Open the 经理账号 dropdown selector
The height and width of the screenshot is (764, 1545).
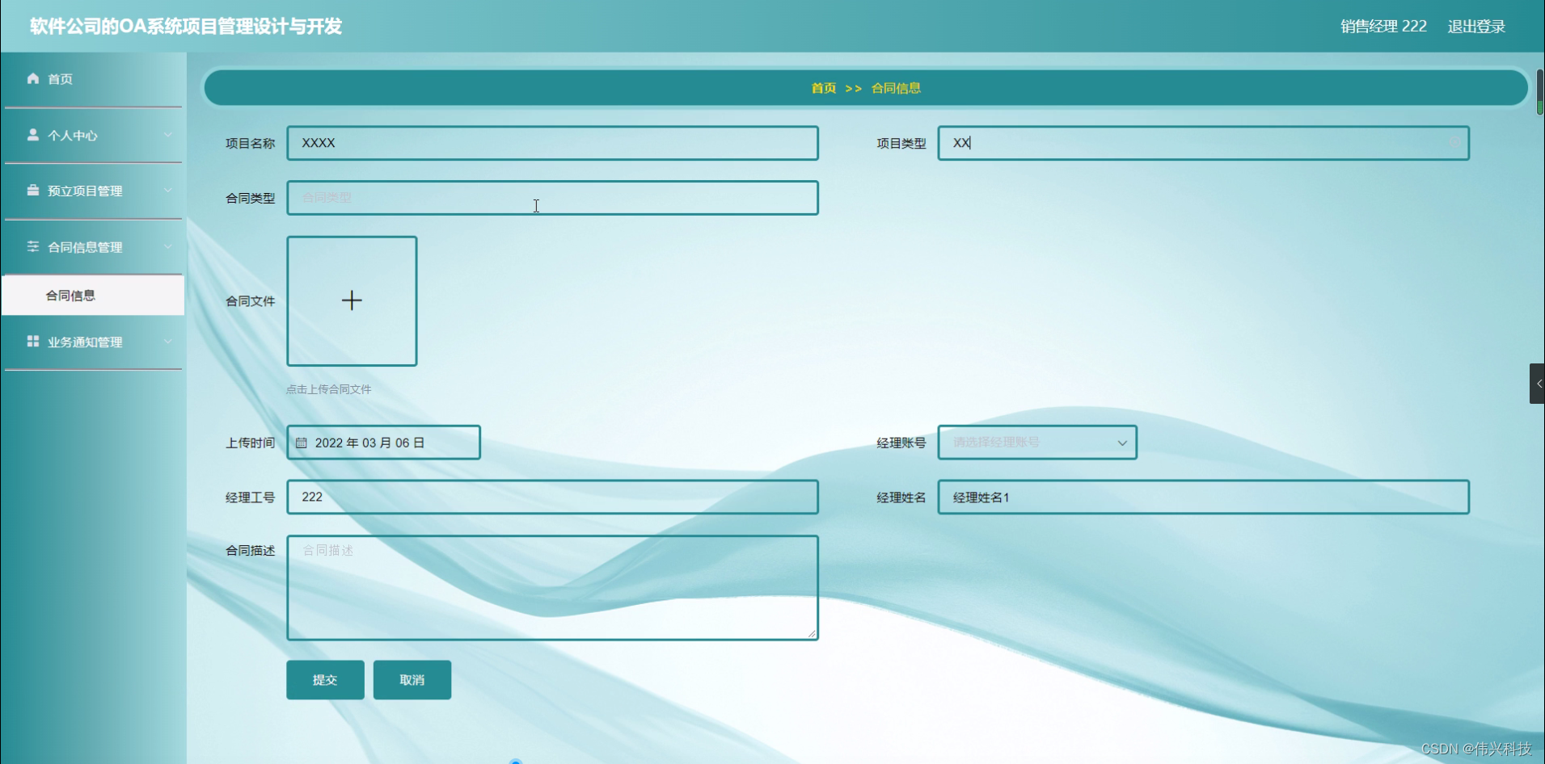1121,442
